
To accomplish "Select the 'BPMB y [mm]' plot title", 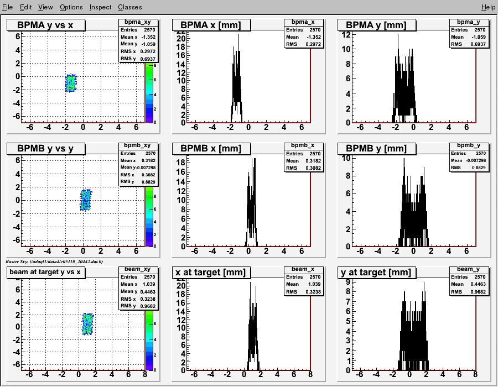I will (x=377, y=149).
